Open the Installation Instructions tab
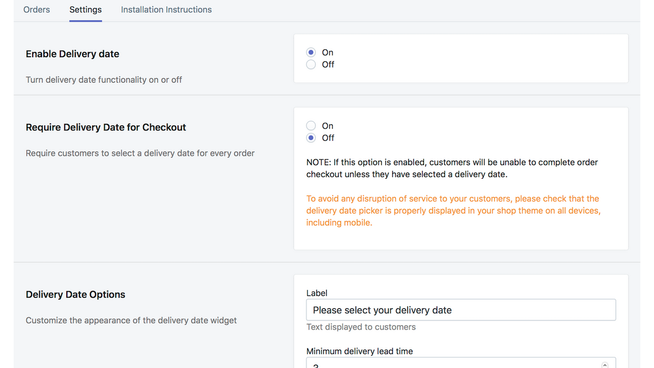The height and width of the screenshot is (368, 654). (x=166, y=9)
